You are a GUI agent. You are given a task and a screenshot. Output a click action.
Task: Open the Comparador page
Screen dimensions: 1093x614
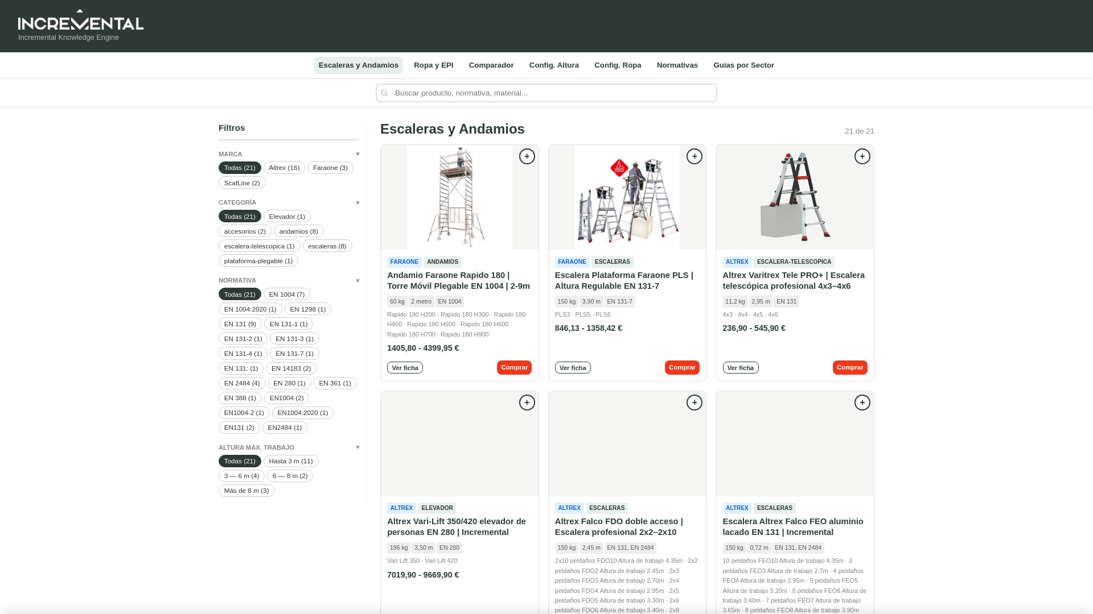(x=491, y=65)
